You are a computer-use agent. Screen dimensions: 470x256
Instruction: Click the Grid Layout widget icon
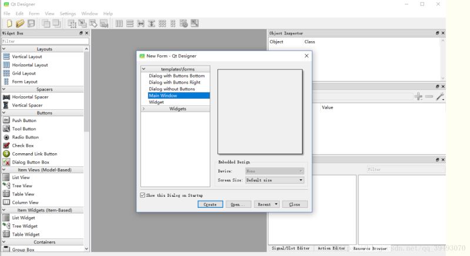[x=6, y=73]
